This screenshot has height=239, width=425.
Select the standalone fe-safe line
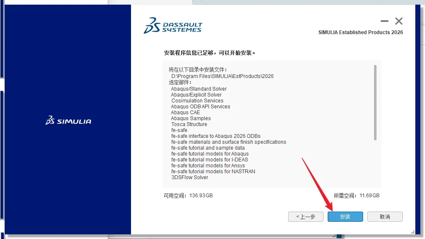[x=179, y=130]
